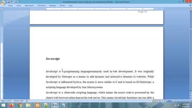192x108 pixels.
Task: Go to Next Page browse button
Action: click(x=191, y=98)
